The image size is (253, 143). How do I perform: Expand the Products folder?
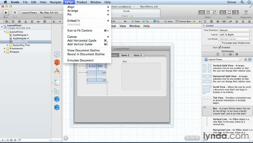[x=5, y=52]
